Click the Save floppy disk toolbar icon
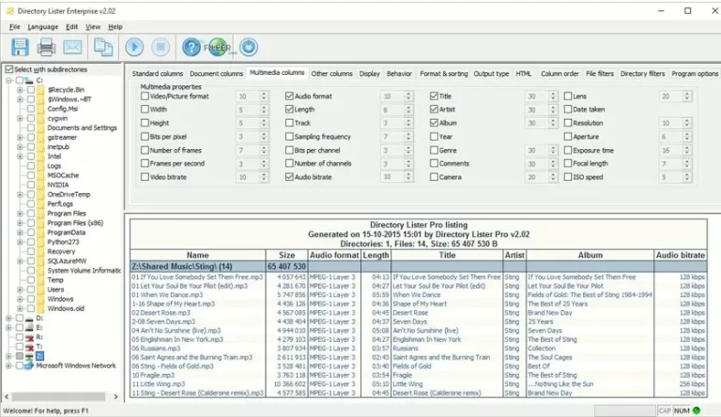This screenshot has width=721, height=417. pos(20,47)
